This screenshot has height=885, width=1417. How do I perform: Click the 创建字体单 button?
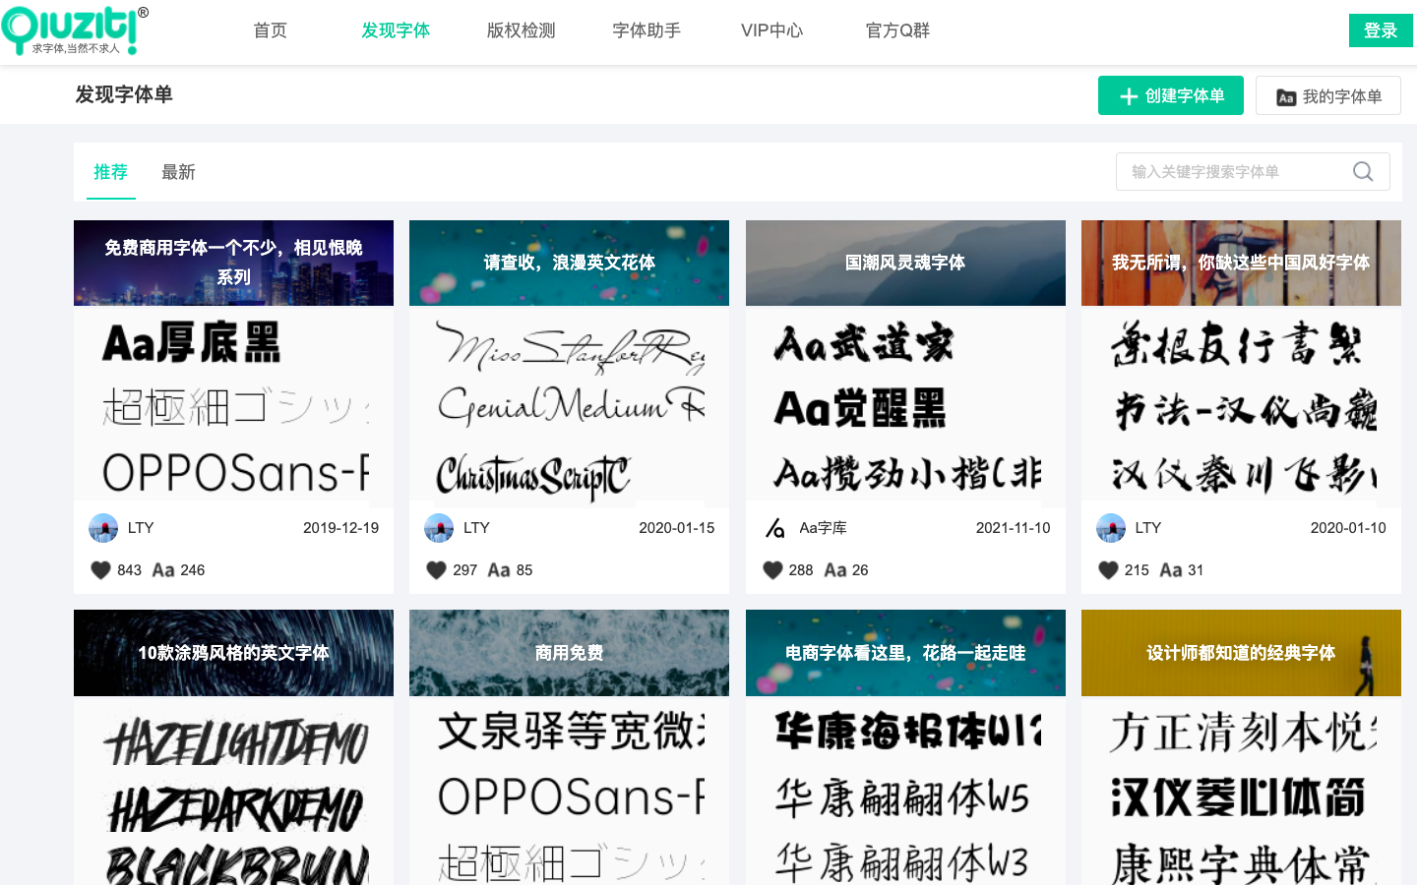pos(1171,95)
